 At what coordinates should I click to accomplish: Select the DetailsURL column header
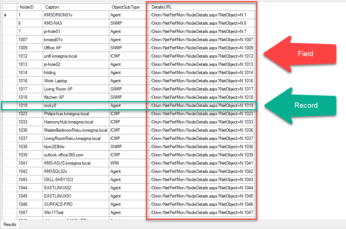pyautogui.click(x=202, y=7)
